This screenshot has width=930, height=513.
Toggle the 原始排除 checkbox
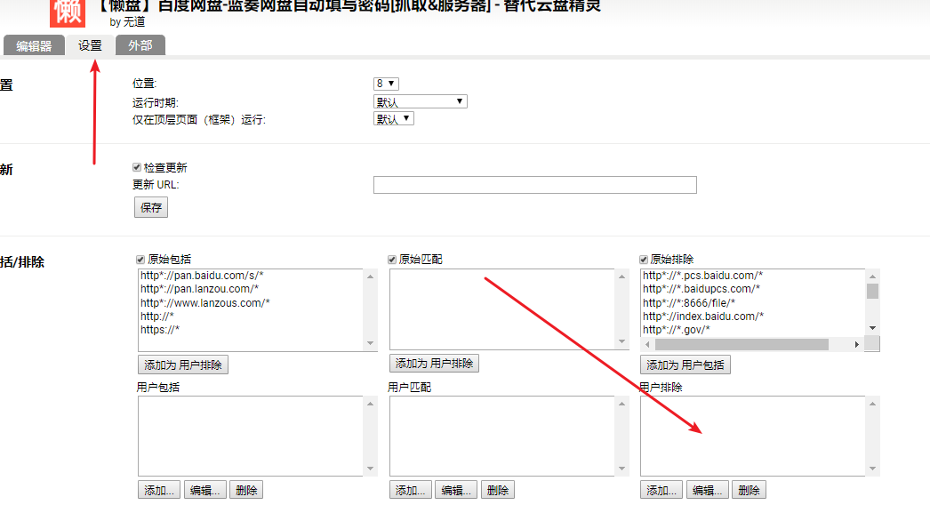coord(644,260)
